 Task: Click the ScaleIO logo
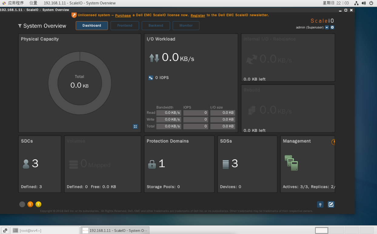[322, 21]
